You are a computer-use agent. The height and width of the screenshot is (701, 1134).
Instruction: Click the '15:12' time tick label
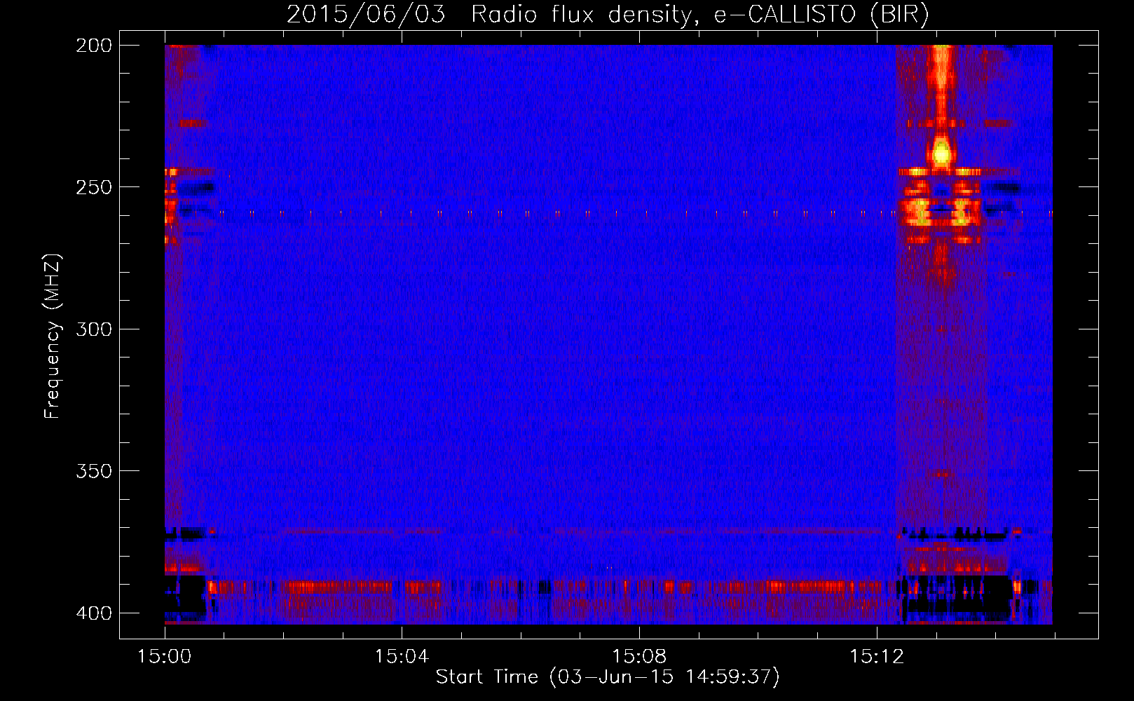[x=877, y=657]
